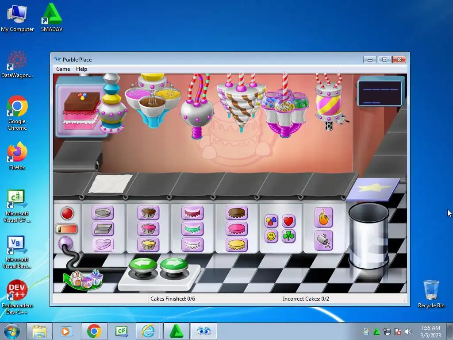Maximize the Purble Place window

(x=384, y=60)
